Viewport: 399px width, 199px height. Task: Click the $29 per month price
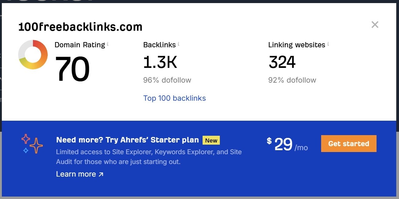[x=287, y=144]
